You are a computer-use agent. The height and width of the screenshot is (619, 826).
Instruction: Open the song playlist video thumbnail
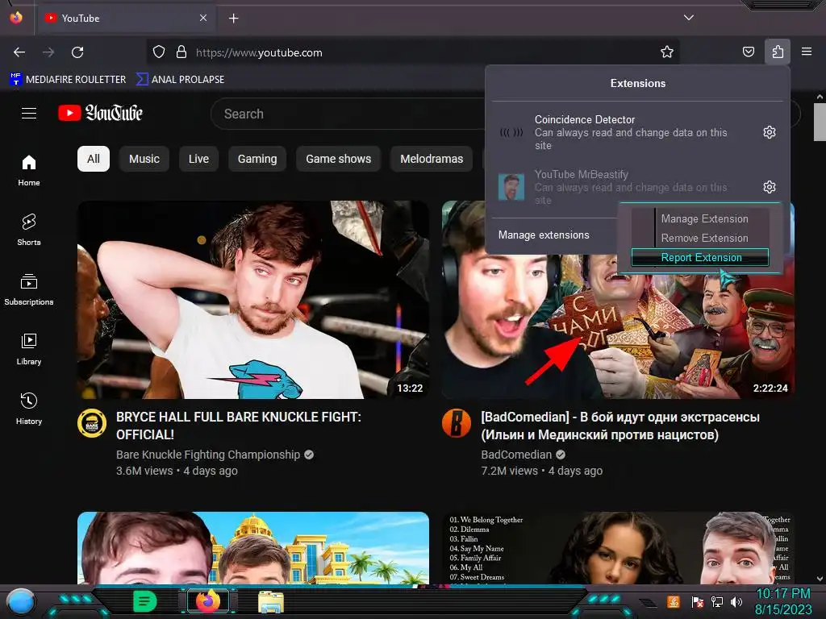point(618,547)
